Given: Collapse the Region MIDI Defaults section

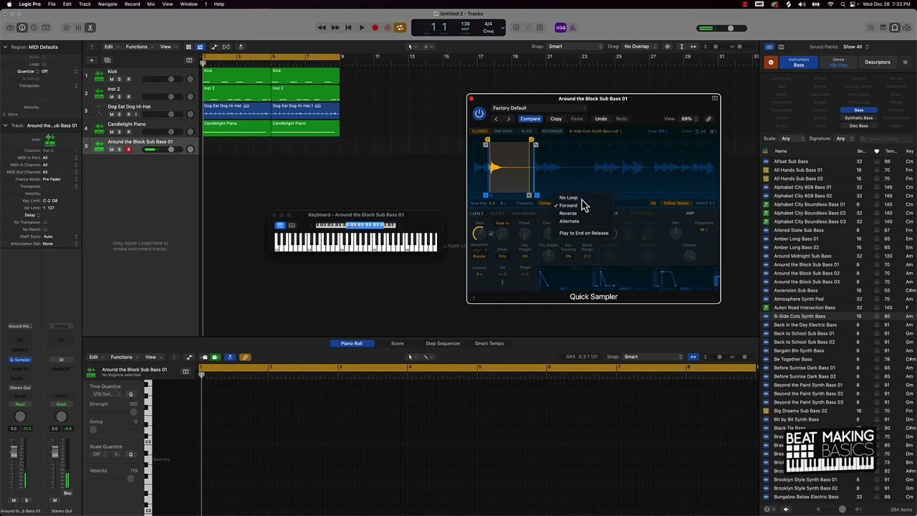Looking at the screenshot, I should pos(5,47).
